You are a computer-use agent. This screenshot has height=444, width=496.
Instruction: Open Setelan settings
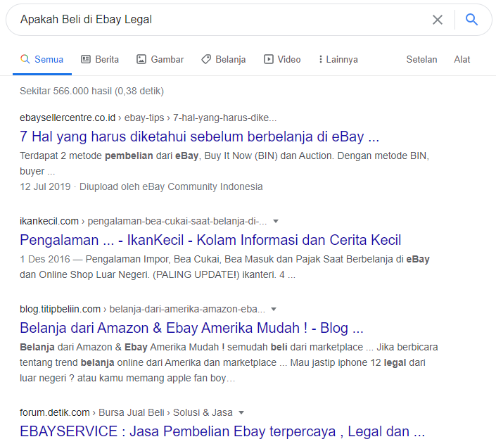(421, 60)
